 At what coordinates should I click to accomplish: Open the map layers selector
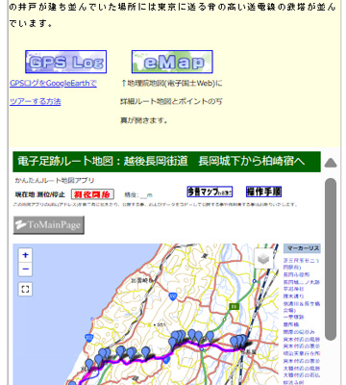click(x=264, y=258)
